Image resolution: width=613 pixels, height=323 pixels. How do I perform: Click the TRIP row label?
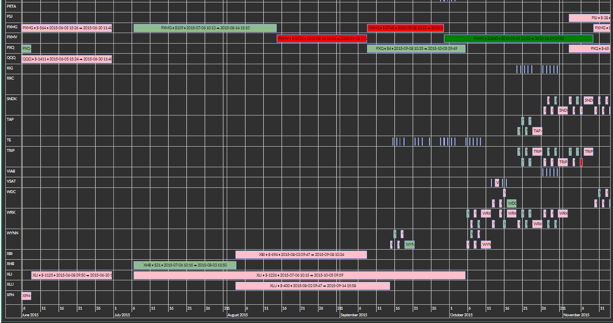point(11,150)
